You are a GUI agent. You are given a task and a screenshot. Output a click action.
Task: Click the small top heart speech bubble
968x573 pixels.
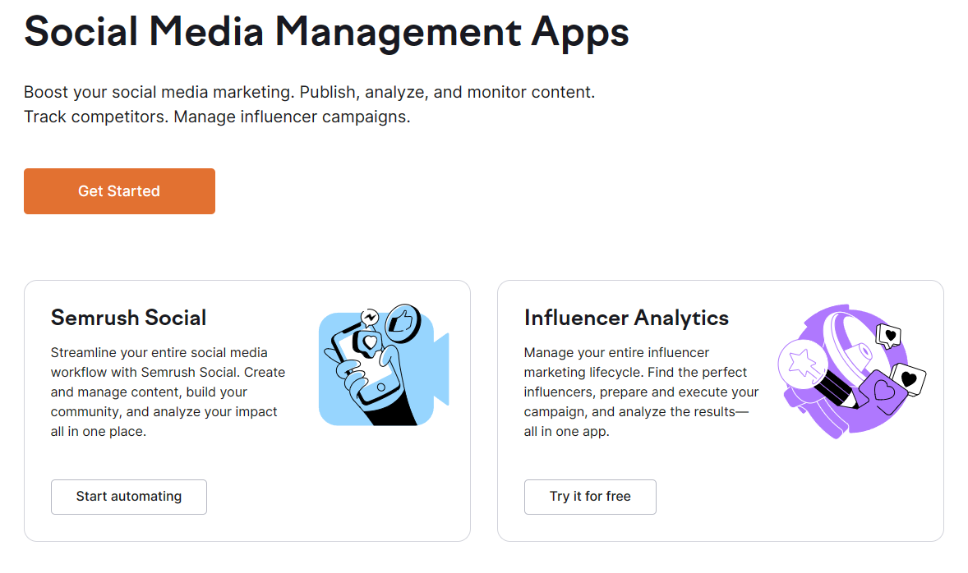pos(888,335)
